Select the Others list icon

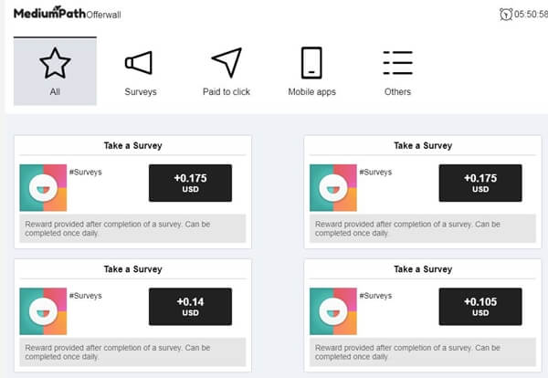point(397,63)
